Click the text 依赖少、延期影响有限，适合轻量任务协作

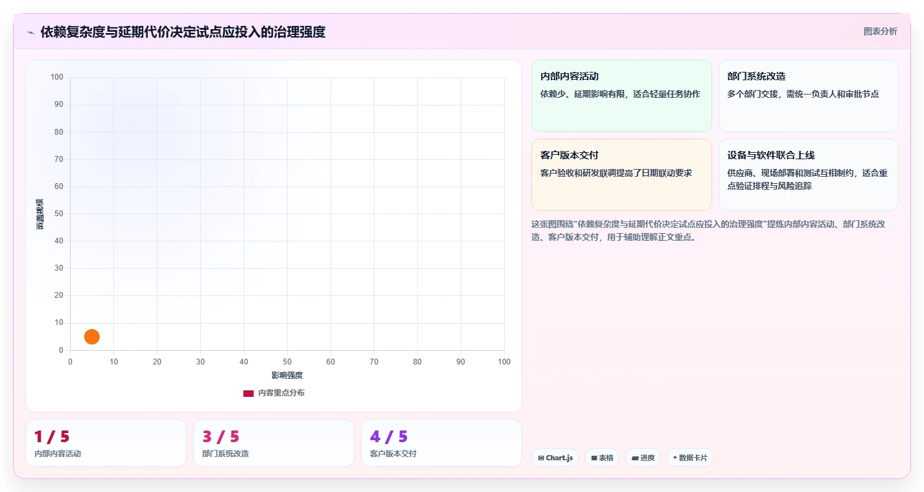[x=620, y=94]
